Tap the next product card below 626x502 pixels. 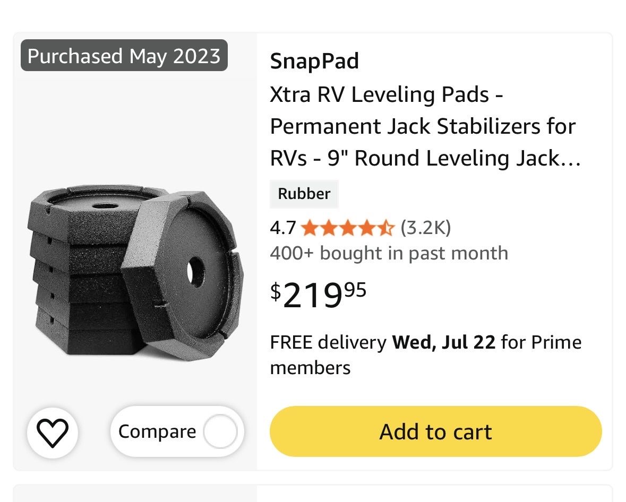(x=313, y=493)
